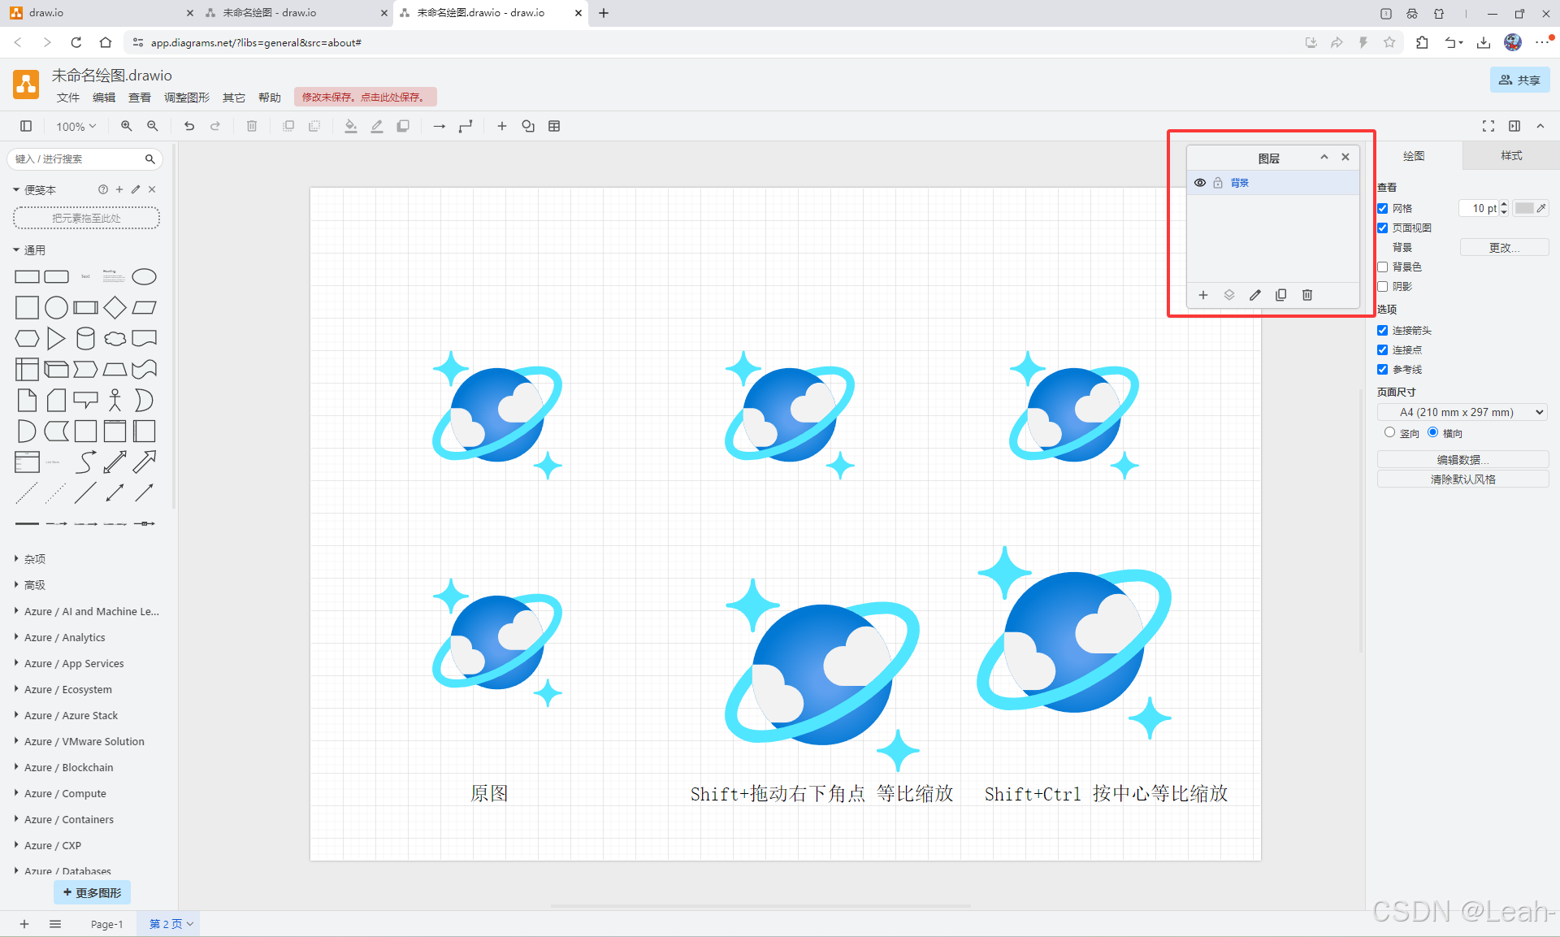Select the 竖向 portrait radio button

click(1389, 432)
